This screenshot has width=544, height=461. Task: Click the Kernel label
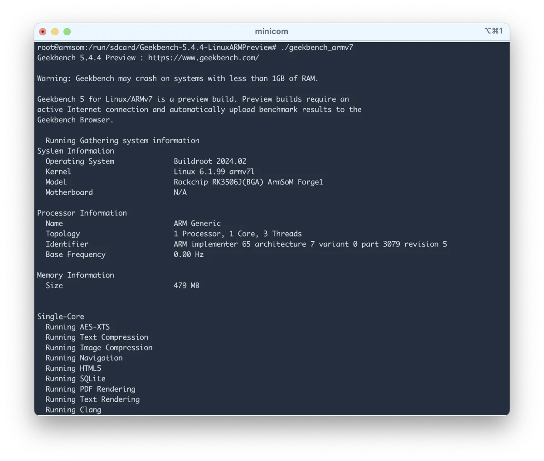tap(58, 172)
